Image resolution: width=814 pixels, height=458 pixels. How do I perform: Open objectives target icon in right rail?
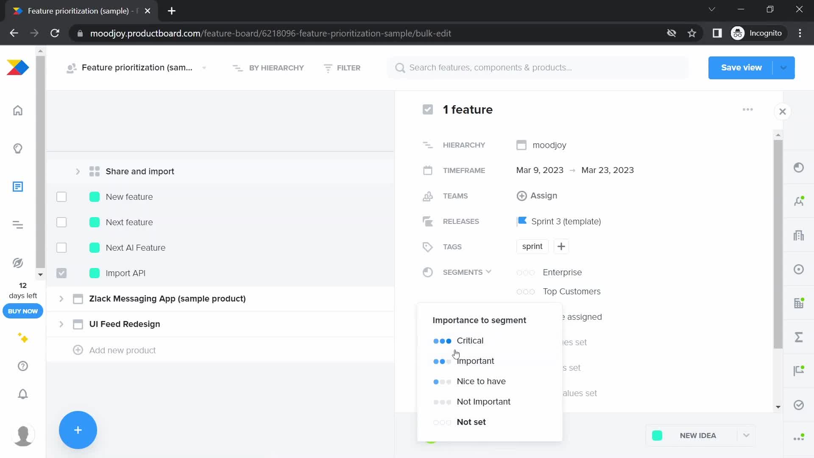(x=799, y=269)
